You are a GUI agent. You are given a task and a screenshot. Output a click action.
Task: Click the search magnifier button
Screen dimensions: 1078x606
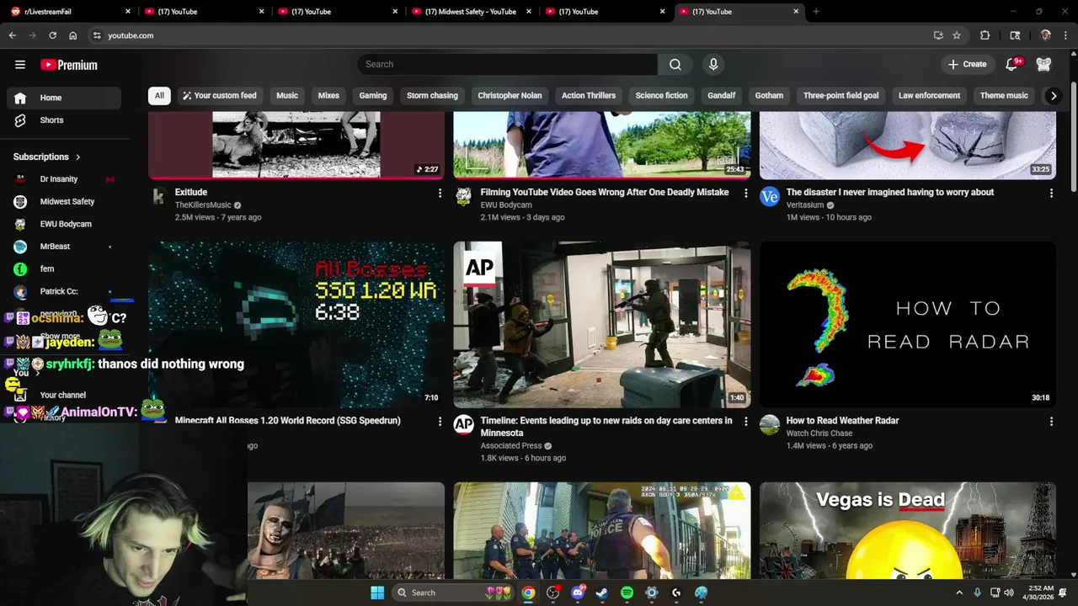675,65
